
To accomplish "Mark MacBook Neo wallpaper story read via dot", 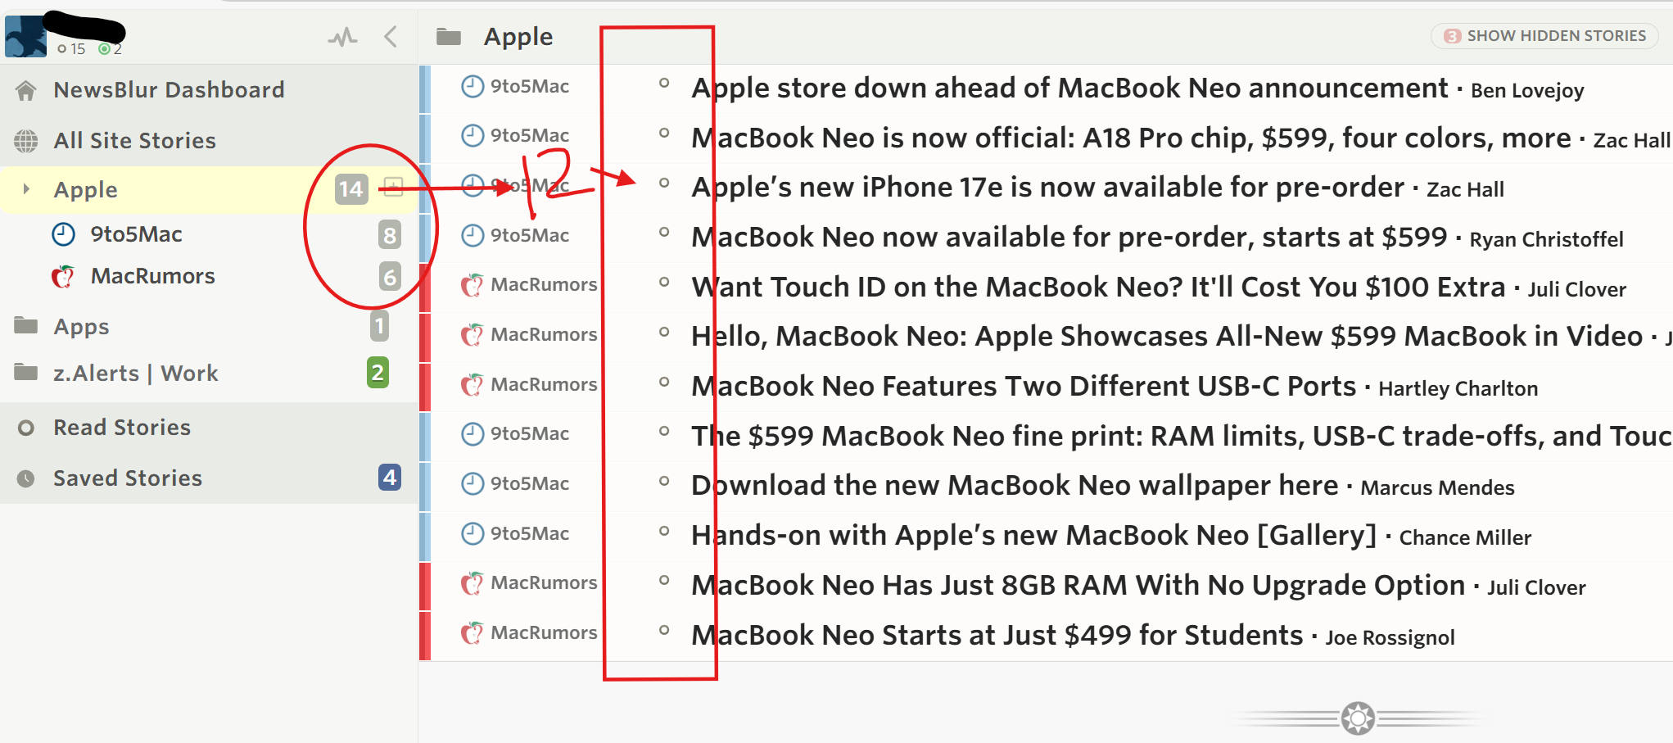I will (x=664, y=481).
